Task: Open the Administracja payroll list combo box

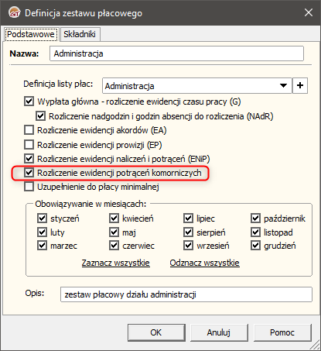Action: coord(197,85)
